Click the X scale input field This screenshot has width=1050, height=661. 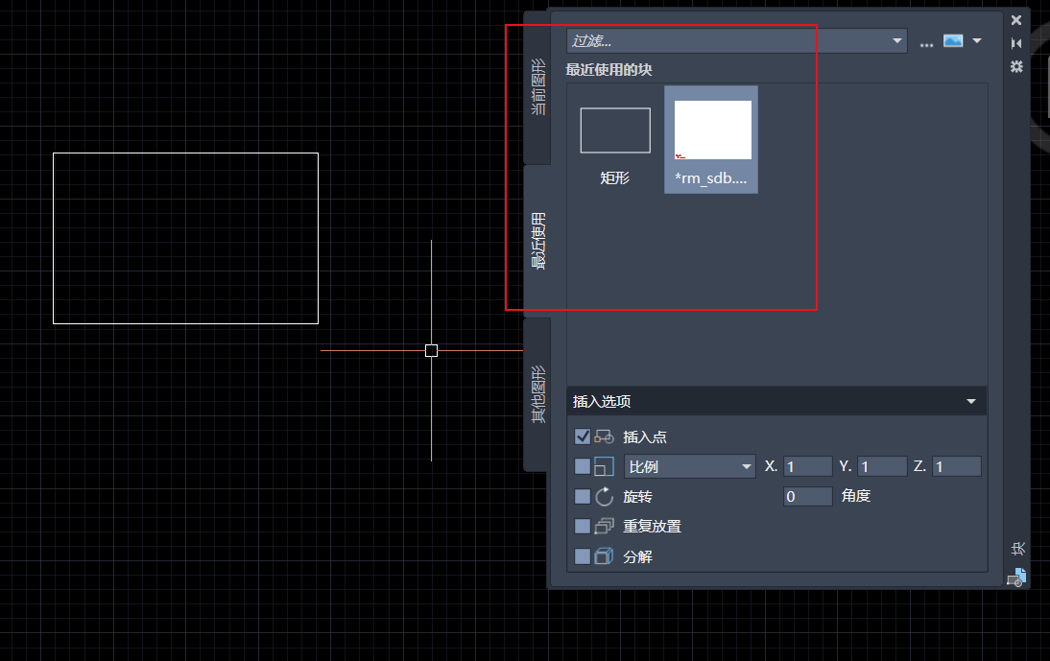807,466
